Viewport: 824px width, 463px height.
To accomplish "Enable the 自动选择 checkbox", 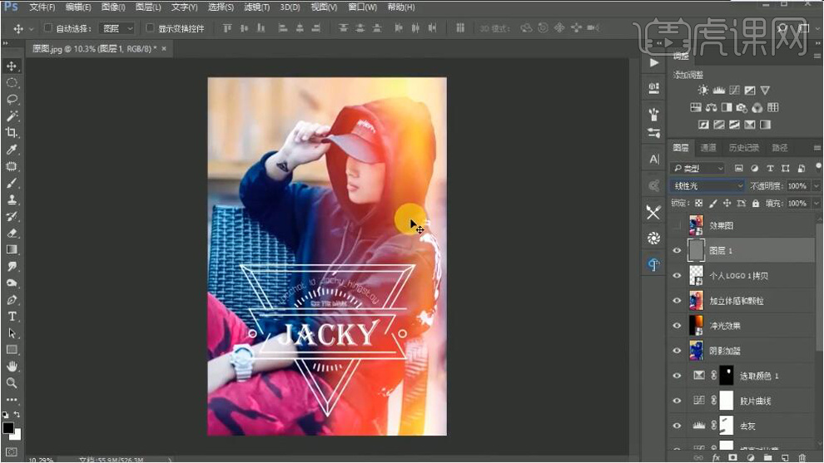I will [47, 27].
